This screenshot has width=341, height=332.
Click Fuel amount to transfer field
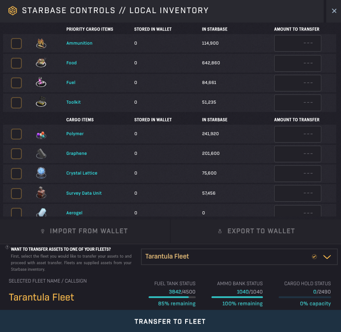tap(297, 83)
